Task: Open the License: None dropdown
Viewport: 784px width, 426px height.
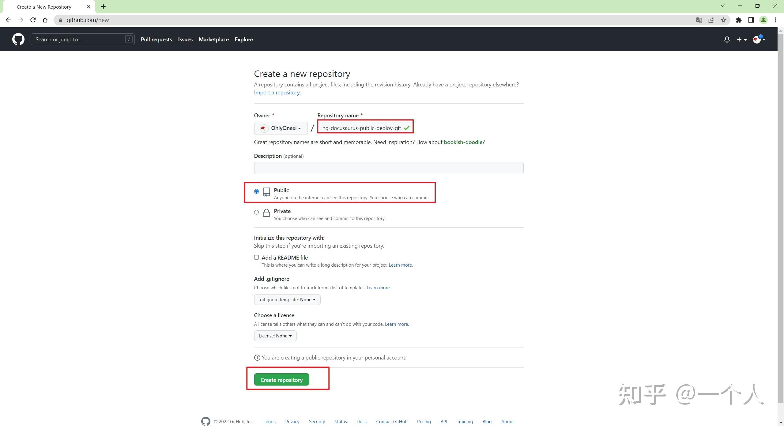Action: (x=275, y=336)
